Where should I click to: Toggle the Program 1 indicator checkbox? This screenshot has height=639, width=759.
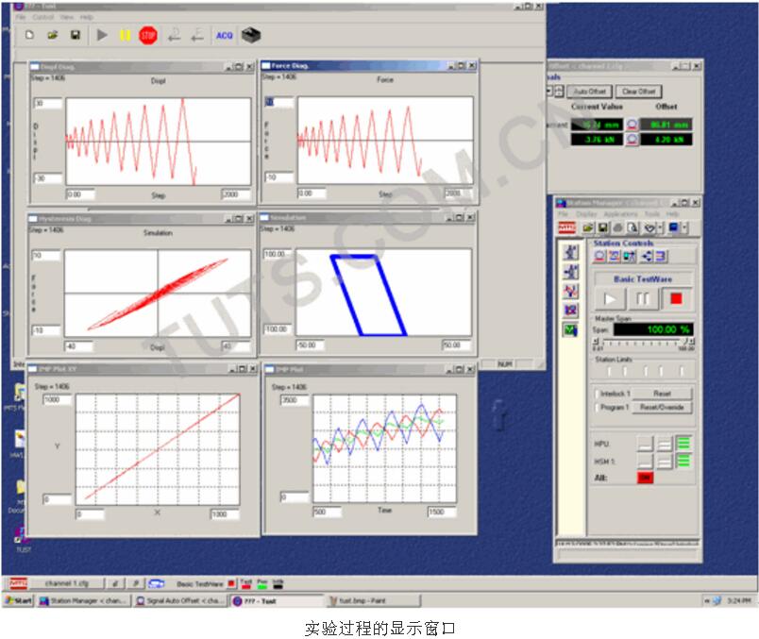pyautogui.click(x=599, y=408)
